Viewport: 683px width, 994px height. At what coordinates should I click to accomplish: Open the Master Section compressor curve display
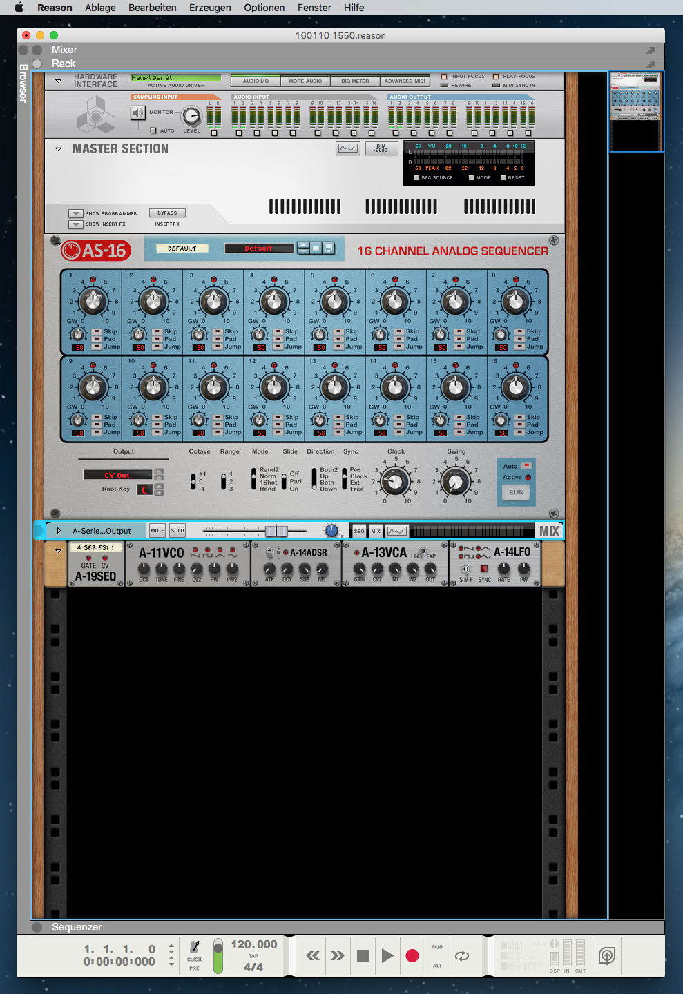coord(348,148)
